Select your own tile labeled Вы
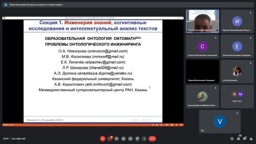 click(x=220, y=122)
